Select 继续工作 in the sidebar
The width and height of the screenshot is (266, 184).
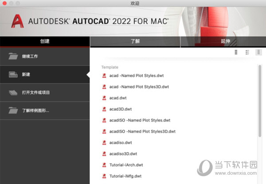(x=45, y=56)
